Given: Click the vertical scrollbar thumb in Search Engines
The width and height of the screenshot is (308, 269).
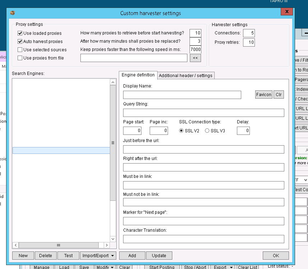Looking at the screenshot, I should [x=113, y=143].
